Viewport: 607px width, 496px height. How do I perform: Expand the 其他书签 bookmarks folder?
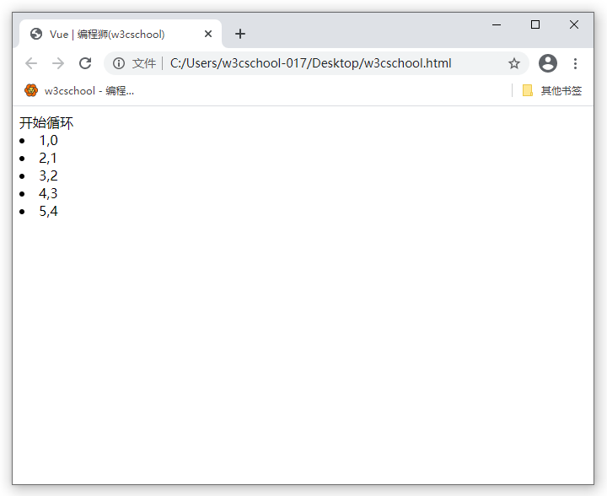pos(552,90)
